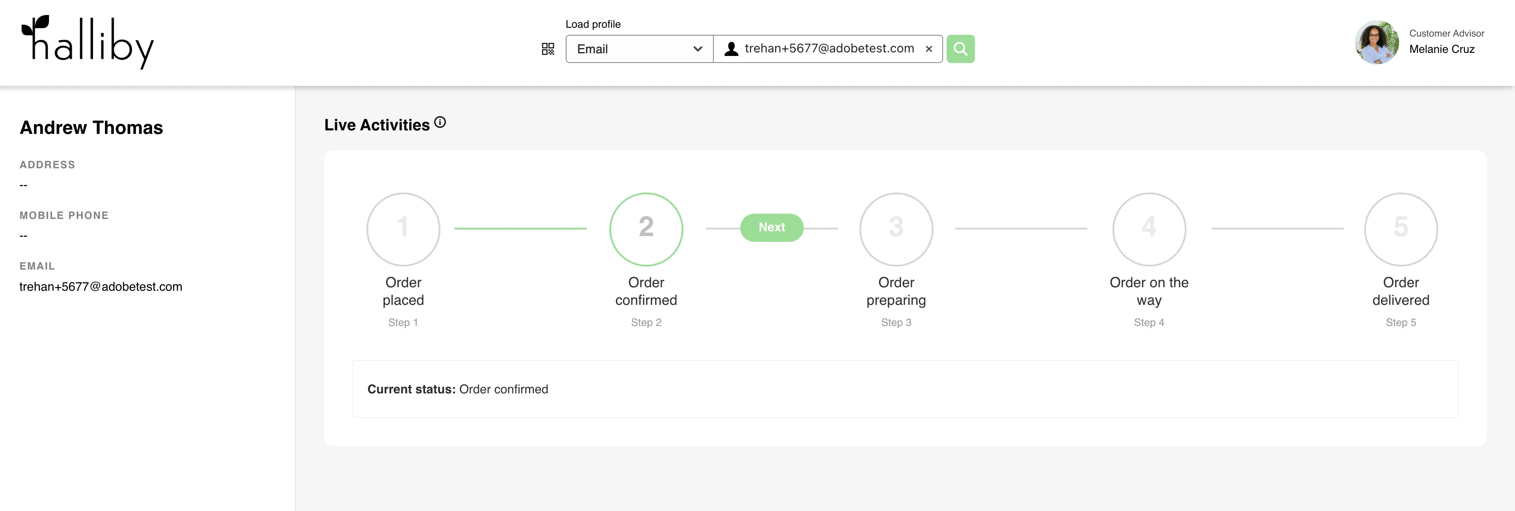
Task: Select step 4 Order on the way circle
Action: [x=1149, y=229]
